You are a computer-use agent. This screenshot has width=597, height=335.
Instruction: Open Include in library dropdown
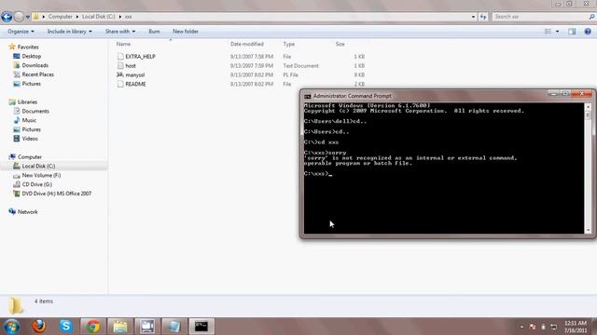(x=69, y=32)
